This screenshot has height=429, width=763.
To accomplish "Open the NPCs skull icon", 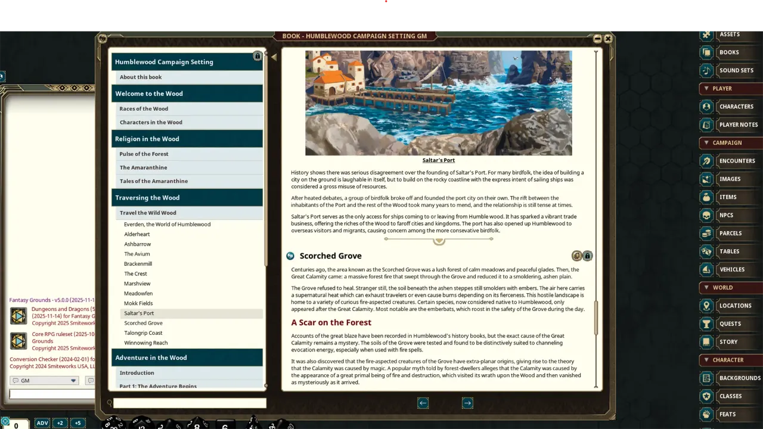I will pos(706,215).
